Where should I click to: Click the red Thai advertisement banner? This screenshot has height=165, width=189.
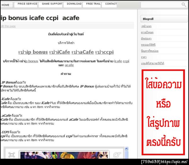point(163,112)
